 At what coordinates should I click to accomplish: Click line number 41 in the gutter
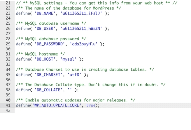click(8, 105)
